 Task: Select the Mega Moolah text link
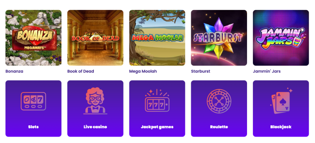[x=143, y=71]
